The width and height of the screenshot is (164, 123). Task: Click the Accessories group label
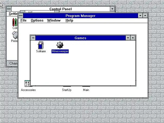point(28,90)
